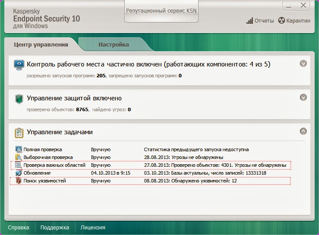Click '28.08.2013: Угрозы не обнаружены' result
Image resolution: width=319 pixels, height=235 pixels.
[x=184, y=157]
